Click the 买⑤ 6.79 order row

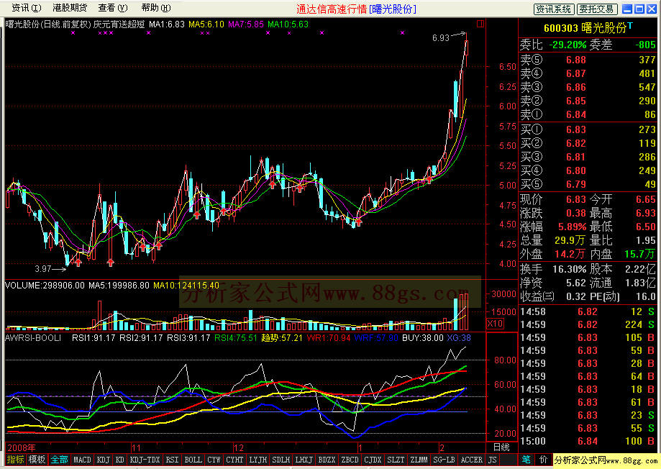[x=587, y=184]
